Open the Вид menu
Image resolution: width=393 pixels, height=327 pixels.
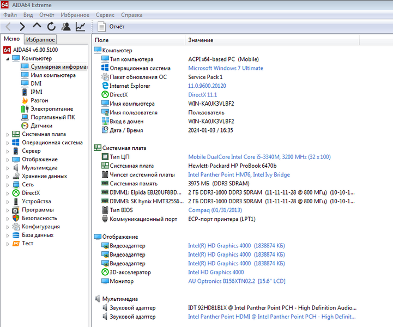[28, 15]
